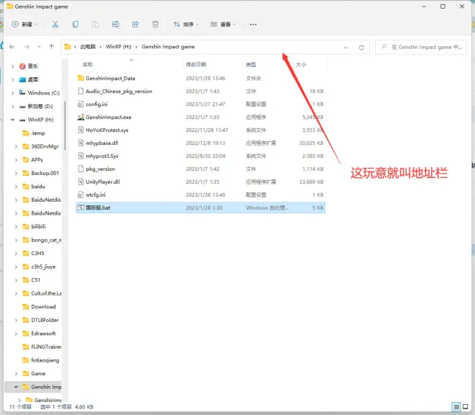Click the Cut scissors icon in toolbar
The width and height of the screenshot is (475, 415).
tap(55, 24)
